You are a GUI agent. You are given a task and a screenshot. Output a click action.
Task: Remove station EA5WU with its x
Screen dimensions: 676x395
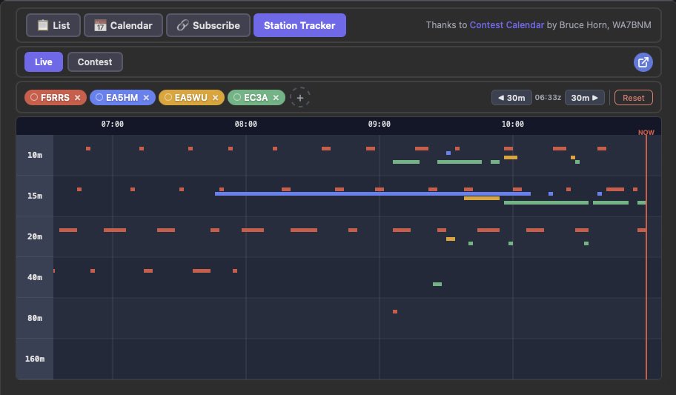215,98
